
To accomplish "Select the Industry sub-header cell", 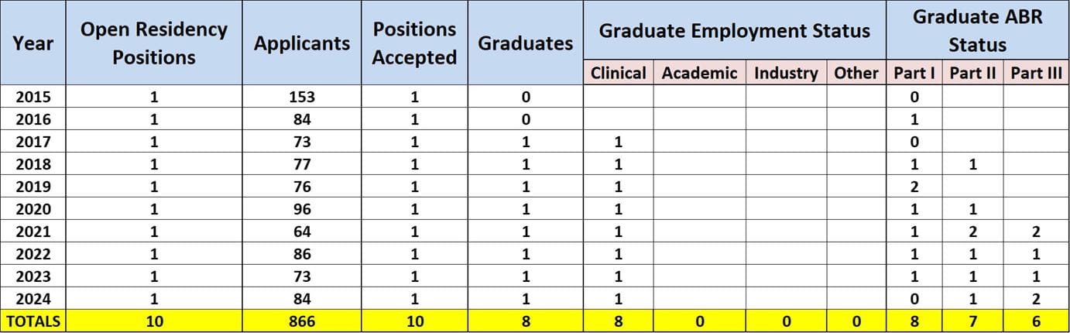I will coord(785,74).
